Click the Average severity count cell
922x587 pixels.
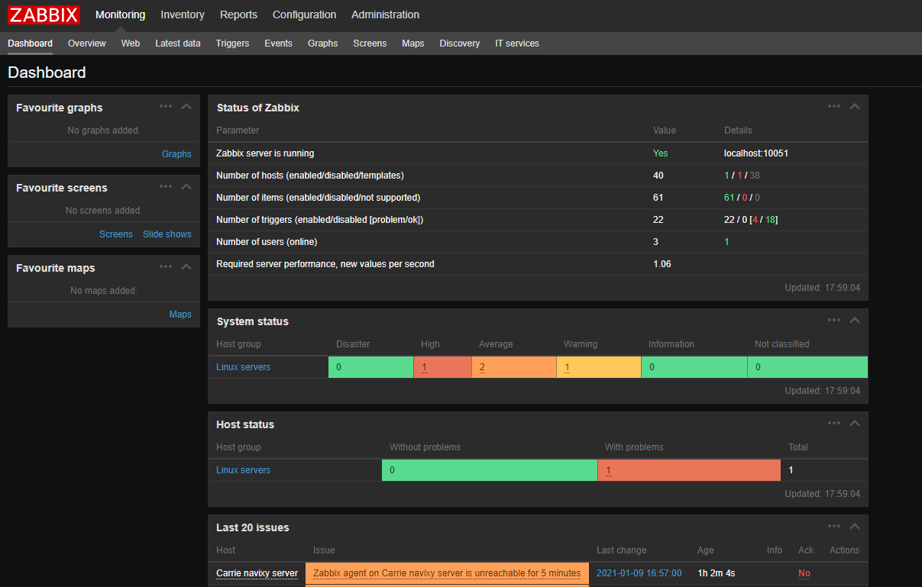pos(514,367)
